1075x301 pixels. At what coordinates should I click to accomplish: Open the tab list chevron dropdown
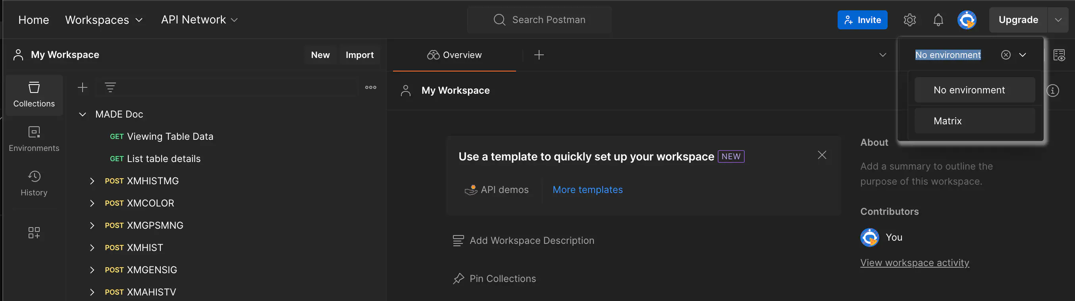coord(882,55)
